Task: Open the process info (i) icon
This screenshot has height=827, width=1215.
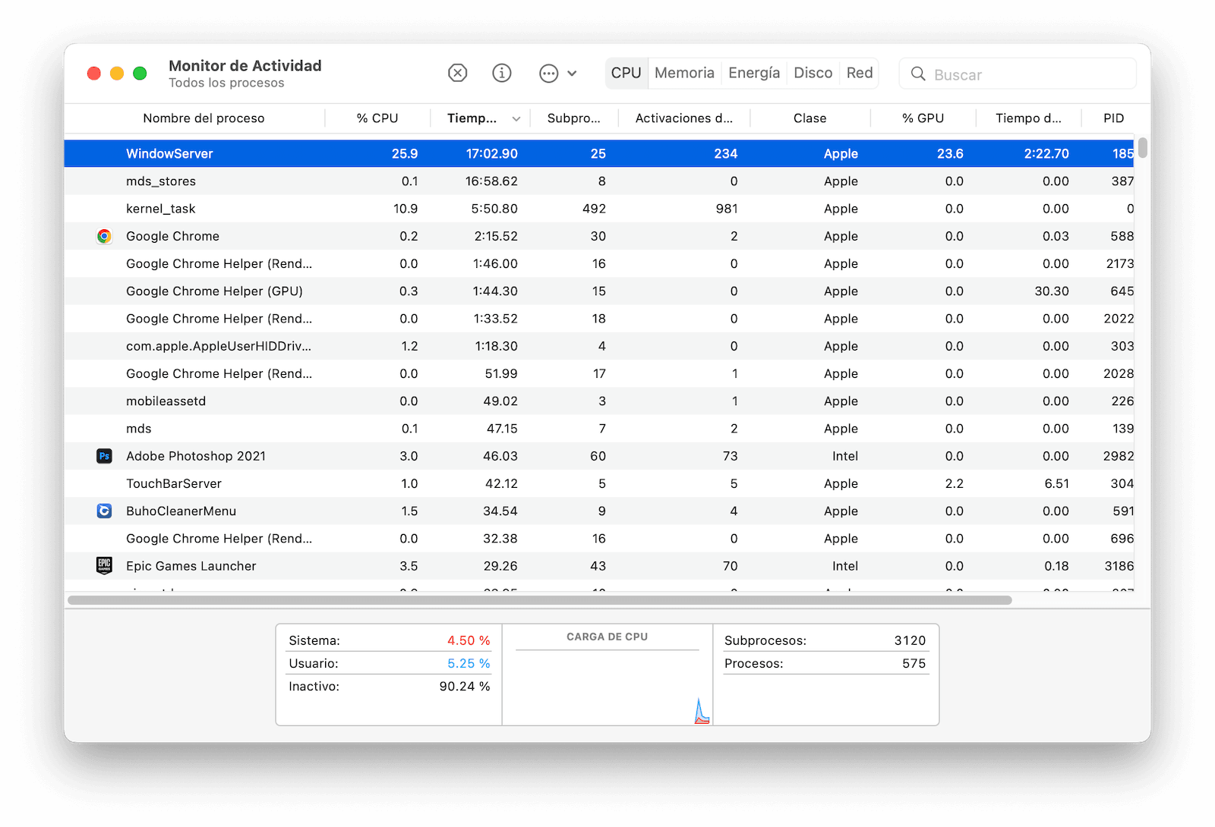Action: 502,73
